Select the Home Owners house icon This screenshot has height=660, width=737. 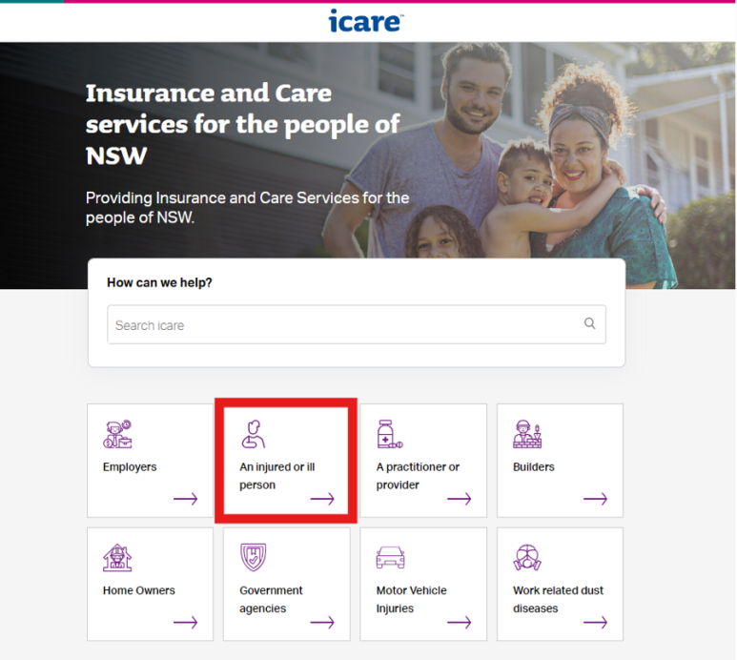pos(117,558)
